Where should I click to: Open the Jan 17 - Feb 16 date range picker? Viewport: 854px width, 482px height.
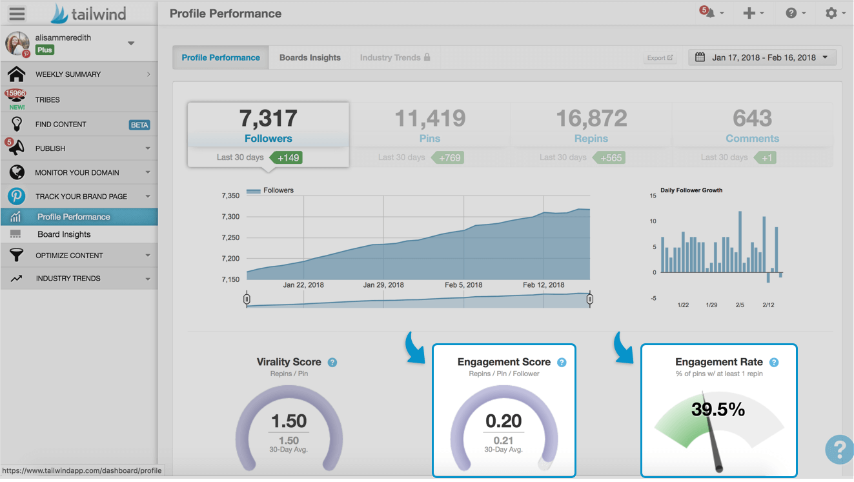[762, 57]
